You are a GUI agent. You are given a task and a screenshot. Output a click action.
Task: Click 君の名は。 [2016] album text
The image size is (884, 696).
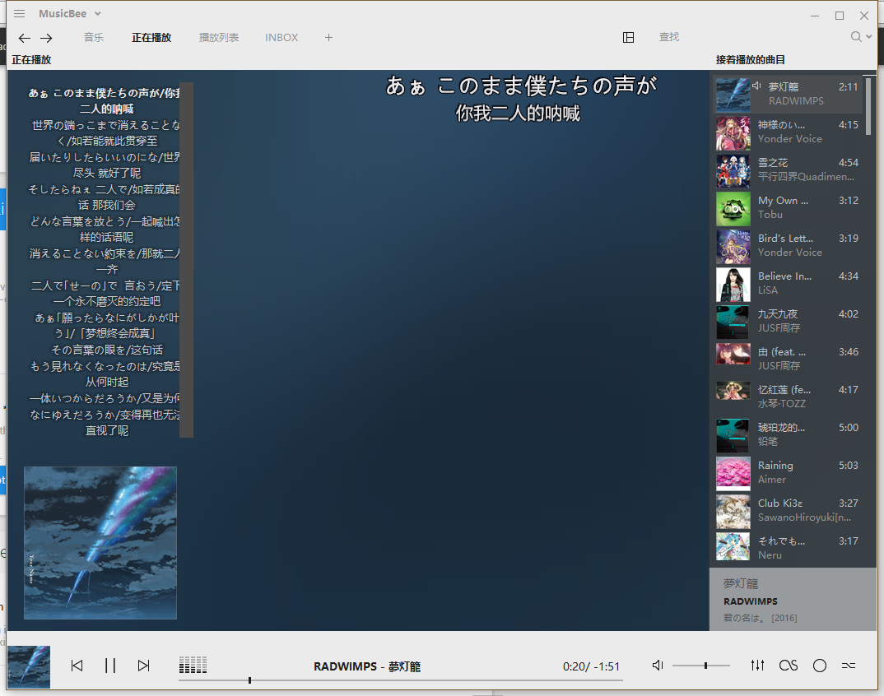(x=760, y=618)
